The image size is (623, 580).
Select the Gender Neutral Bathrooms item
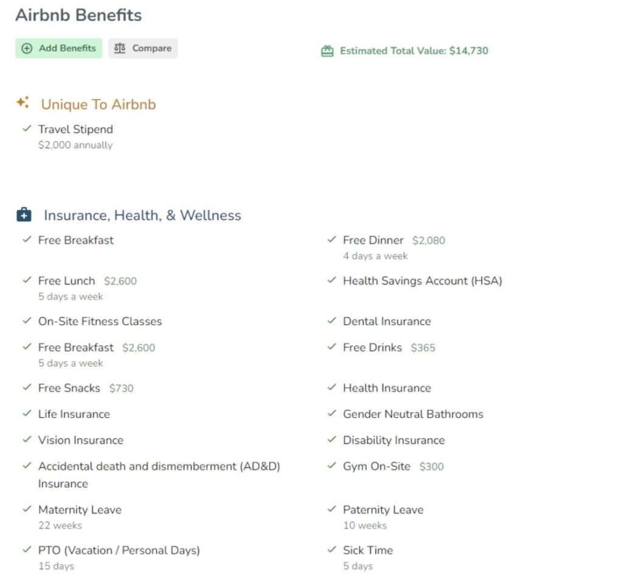tap(413, 414)
